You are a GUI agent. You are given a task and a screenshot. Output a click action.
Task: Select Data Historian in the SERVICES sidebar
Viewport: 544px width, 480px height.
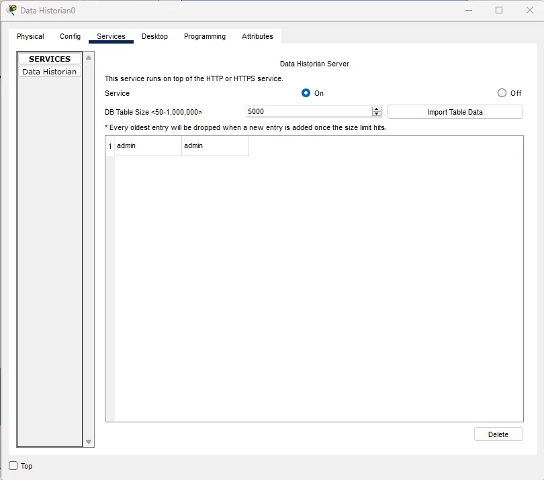point(49,72)
